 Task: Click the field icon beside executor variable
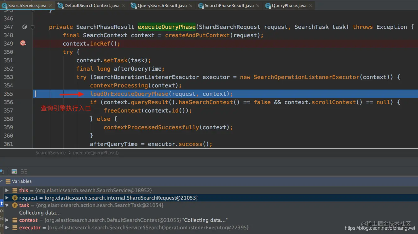coord(15,227)
